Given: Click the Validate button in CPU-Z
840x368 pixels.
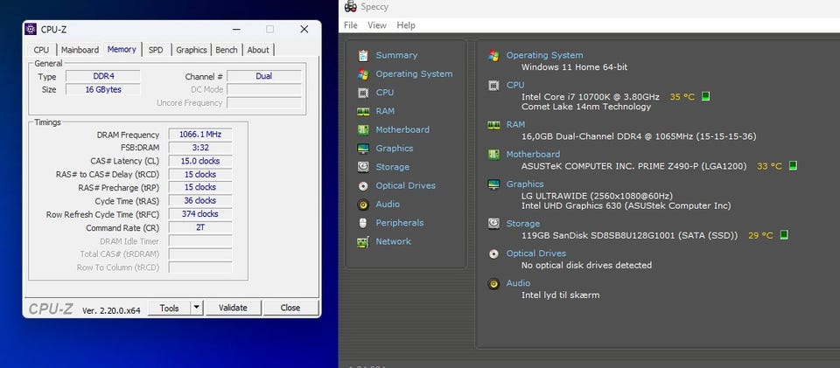Looking at the screenshot, I should (233, 308).
